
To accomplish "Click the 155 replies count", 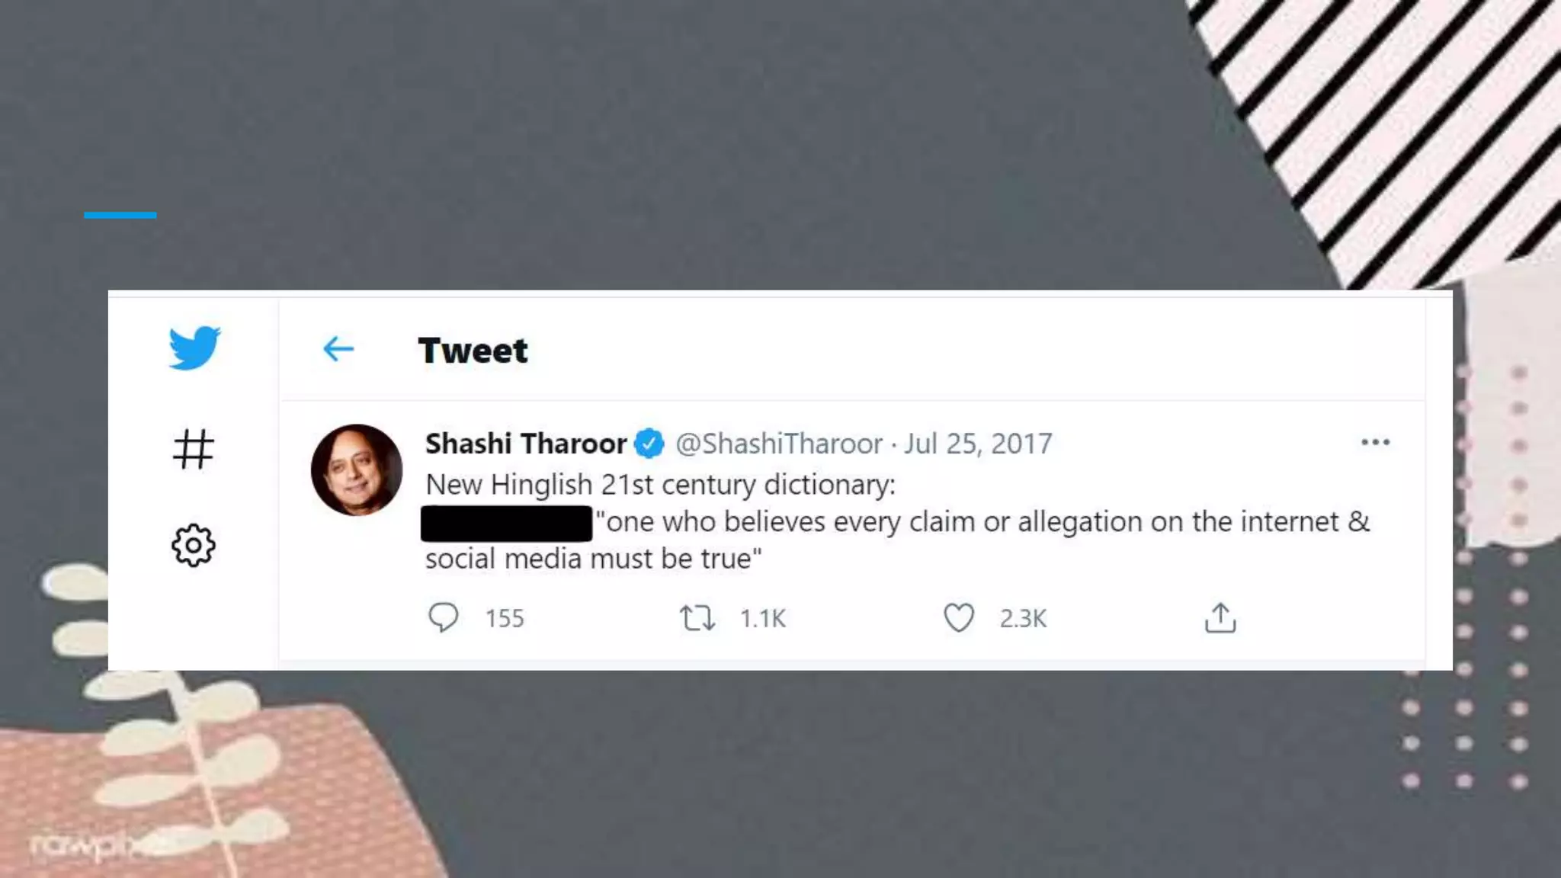I will point(505,618).
